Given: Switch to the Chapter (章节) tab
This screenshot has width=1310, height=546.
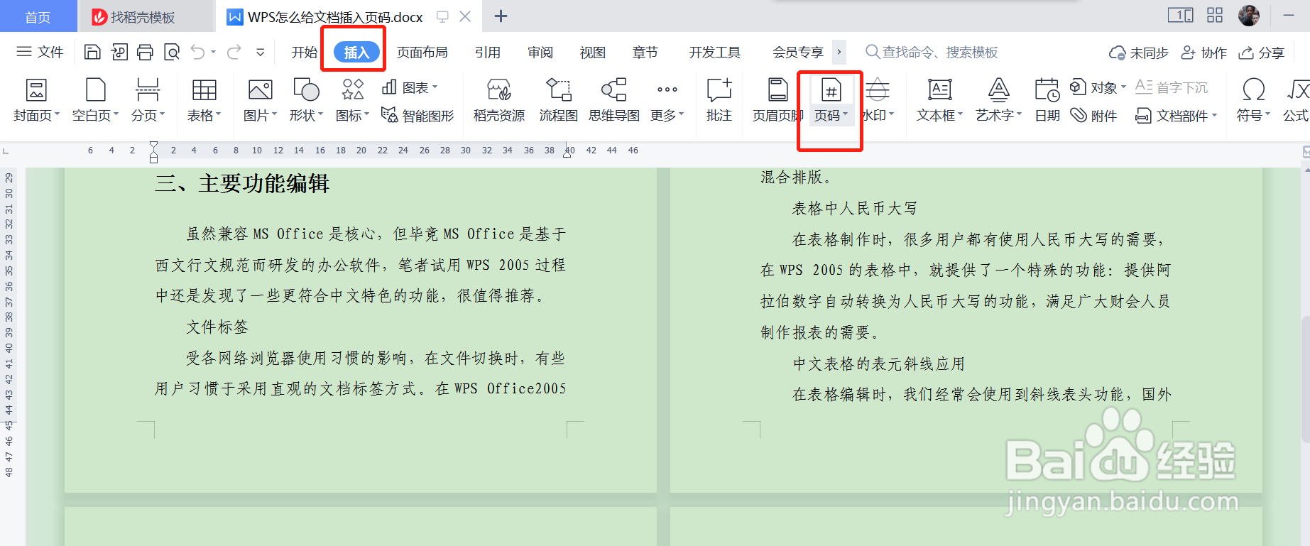Looking at the screenshot, I should [645, 52].
